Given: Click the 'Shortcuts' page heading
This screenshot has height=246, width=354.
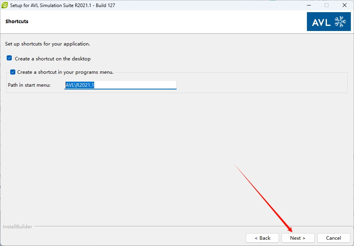Looking at the screenshot, I should [17, 22].
